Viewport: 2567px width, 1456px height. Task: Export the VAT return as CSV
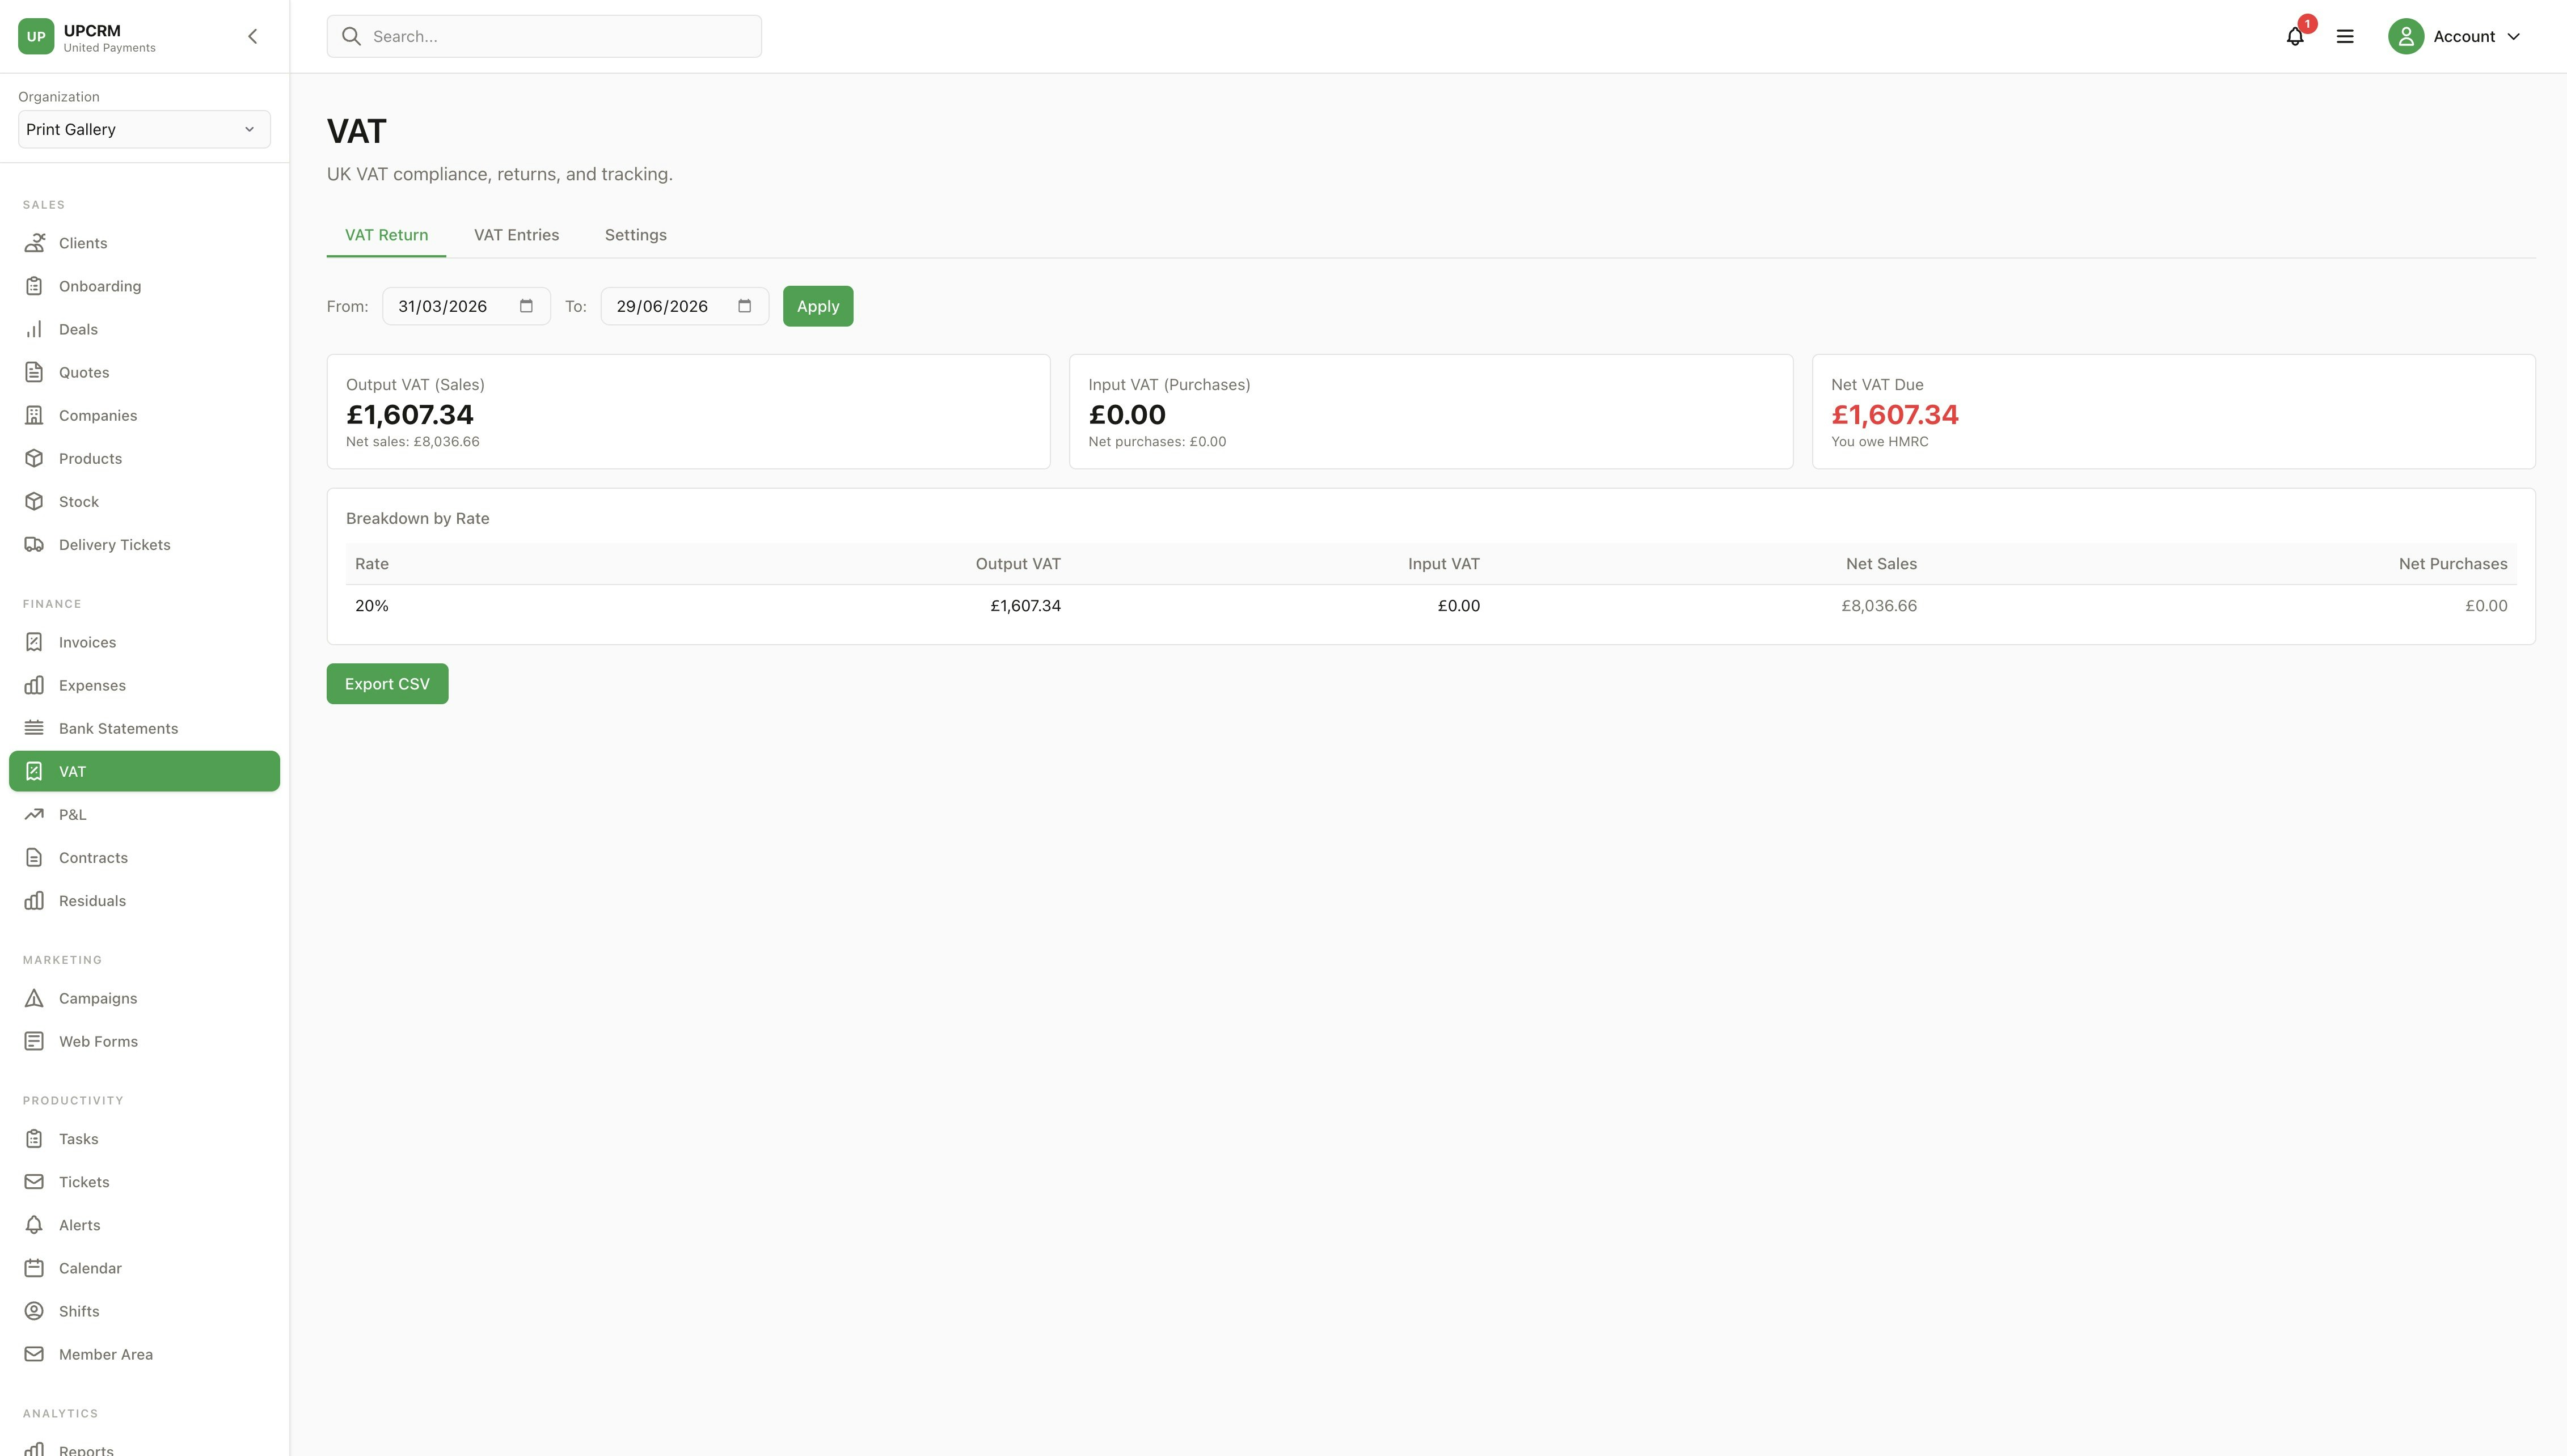coord(387,683)
